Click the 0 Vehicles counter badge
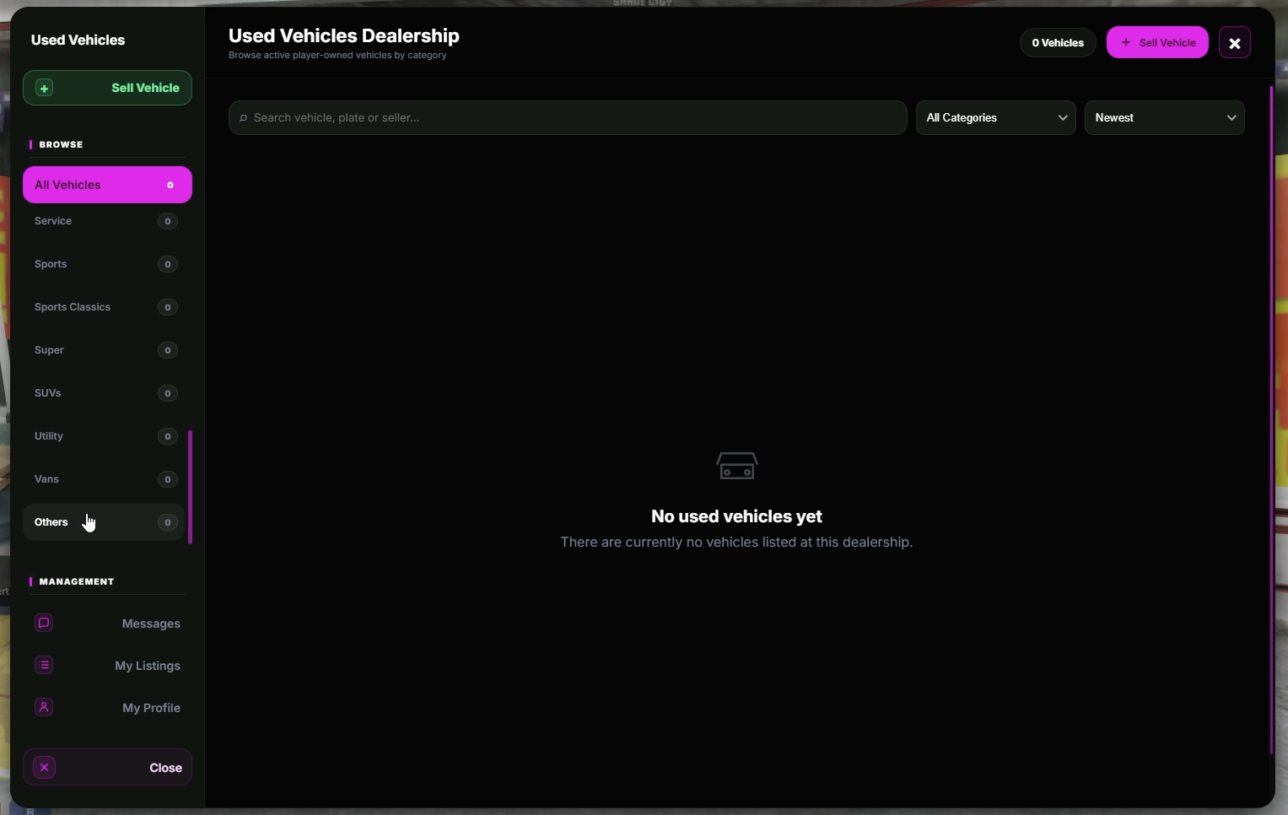This screenshot has width=1288, height=815. click(1058, 43)
